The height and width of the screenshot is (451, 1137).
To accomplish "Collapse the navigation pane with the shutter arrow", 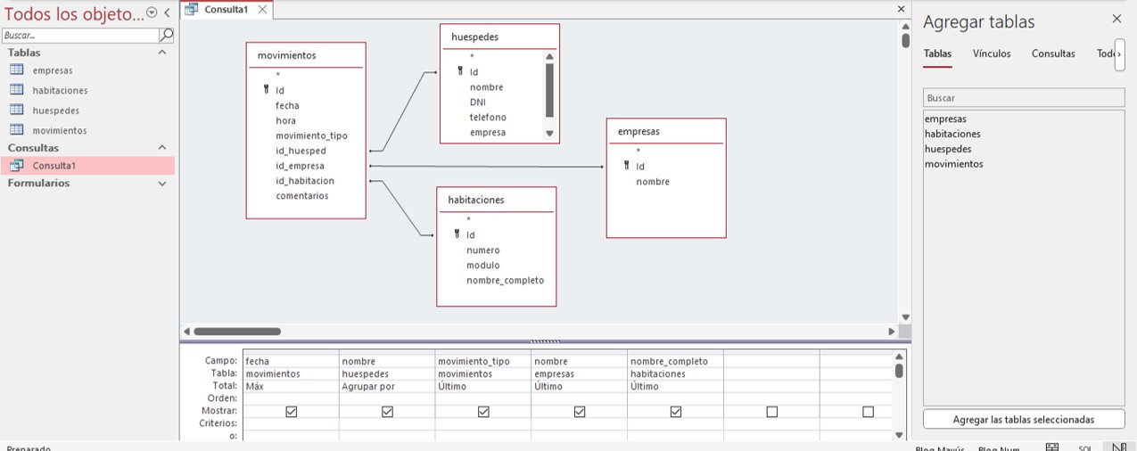I will 167,13.
